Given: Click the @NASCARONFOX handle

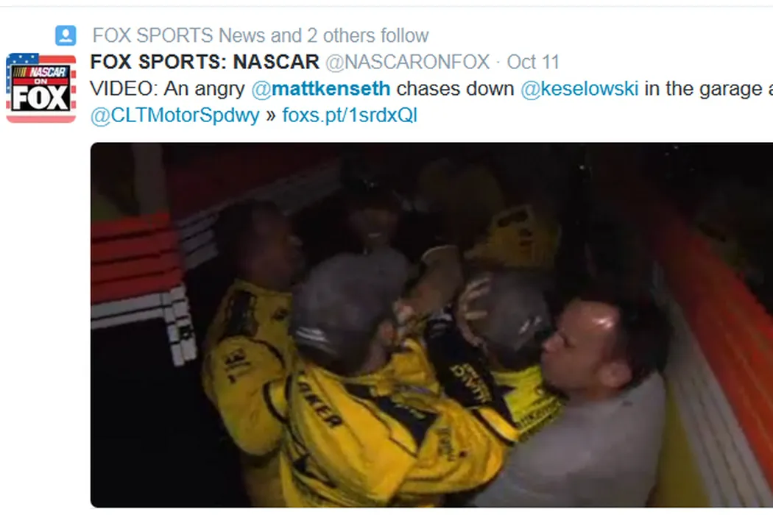Looking at the screenshot, I should pos(407,62).
